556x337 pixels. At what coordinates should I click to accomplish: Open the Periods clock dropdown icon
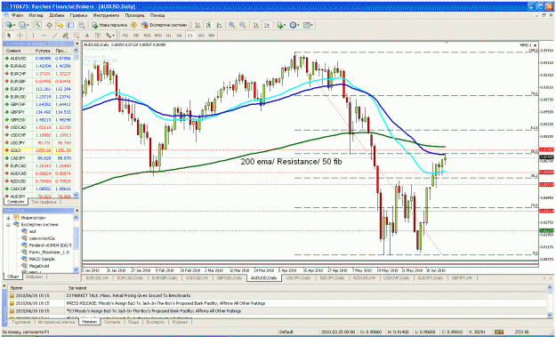(294, 25)
